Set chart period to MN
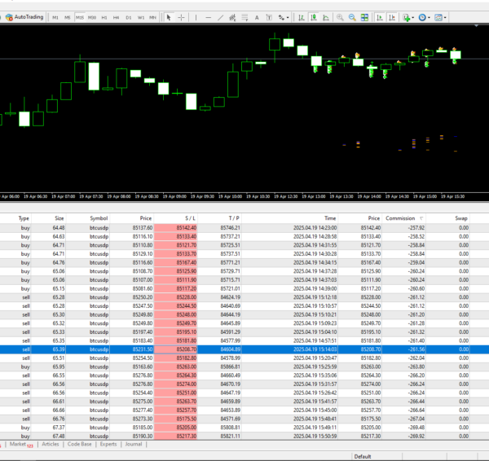489x461 pixels. point(152,17)
